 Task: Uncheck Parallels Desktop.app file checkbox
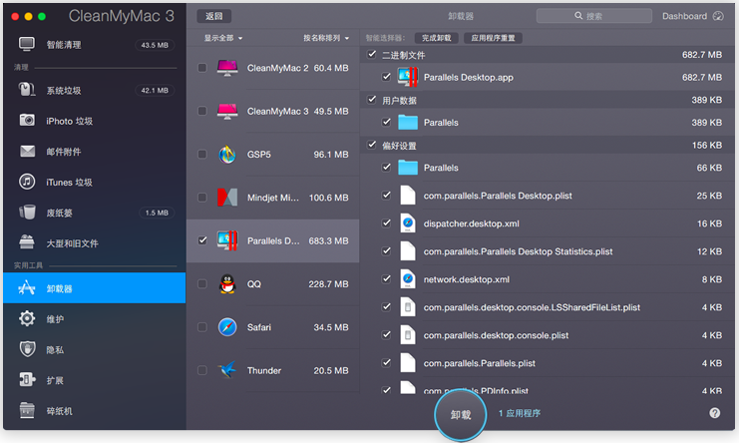tap(387, 77)
